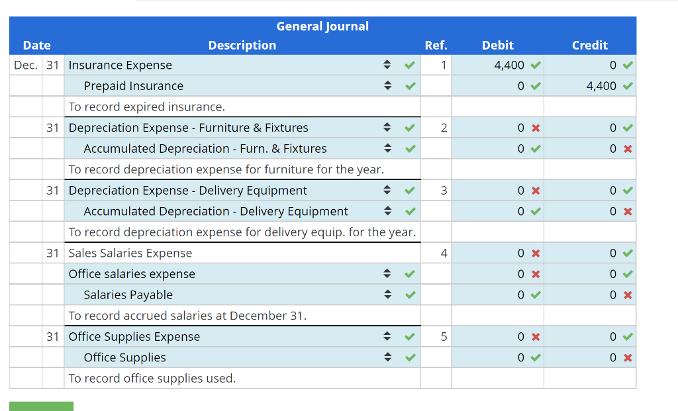Click the Salaries Payable credit field
This screenshot has width=678, height=411.
coord(590,295)
